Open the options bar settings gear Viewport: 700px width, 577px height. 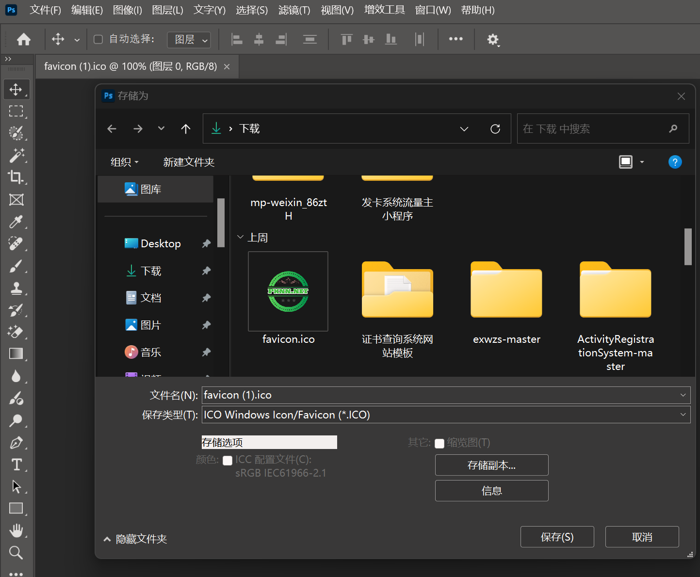pyautogui.click(x=493, y=39)
